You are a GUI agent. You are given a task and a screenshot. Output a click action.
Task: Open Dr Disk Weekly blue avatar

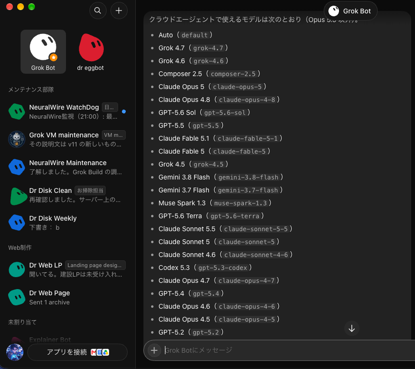[x=17, y=223]
